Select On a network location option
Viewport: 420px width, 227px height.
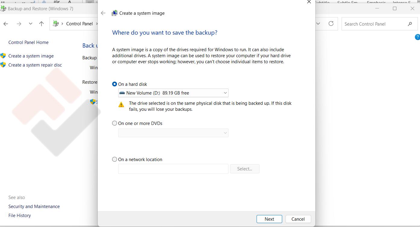pyautogui.click(x=115, y=159)
